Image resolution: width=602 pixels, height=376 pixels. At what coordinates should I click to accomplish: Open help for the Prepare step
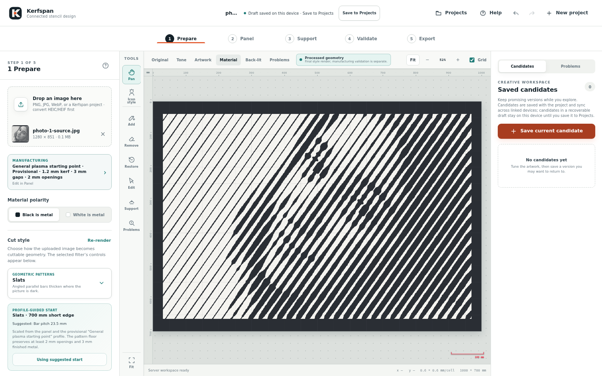tap(106, 65)
